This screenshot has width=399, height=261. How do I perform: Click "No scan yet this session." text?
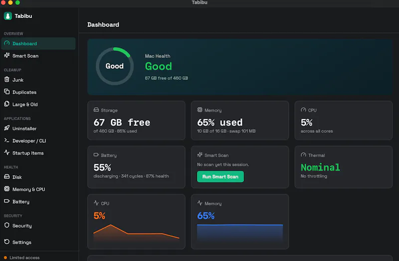223,165
